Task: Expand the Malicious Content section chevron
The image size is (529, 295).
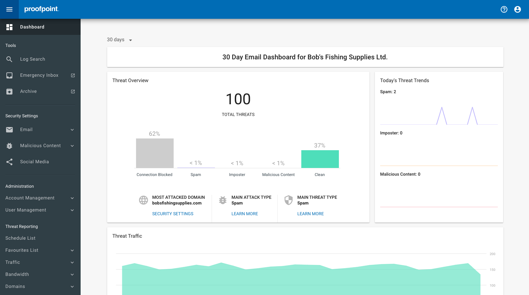Action: coord(72,146)
